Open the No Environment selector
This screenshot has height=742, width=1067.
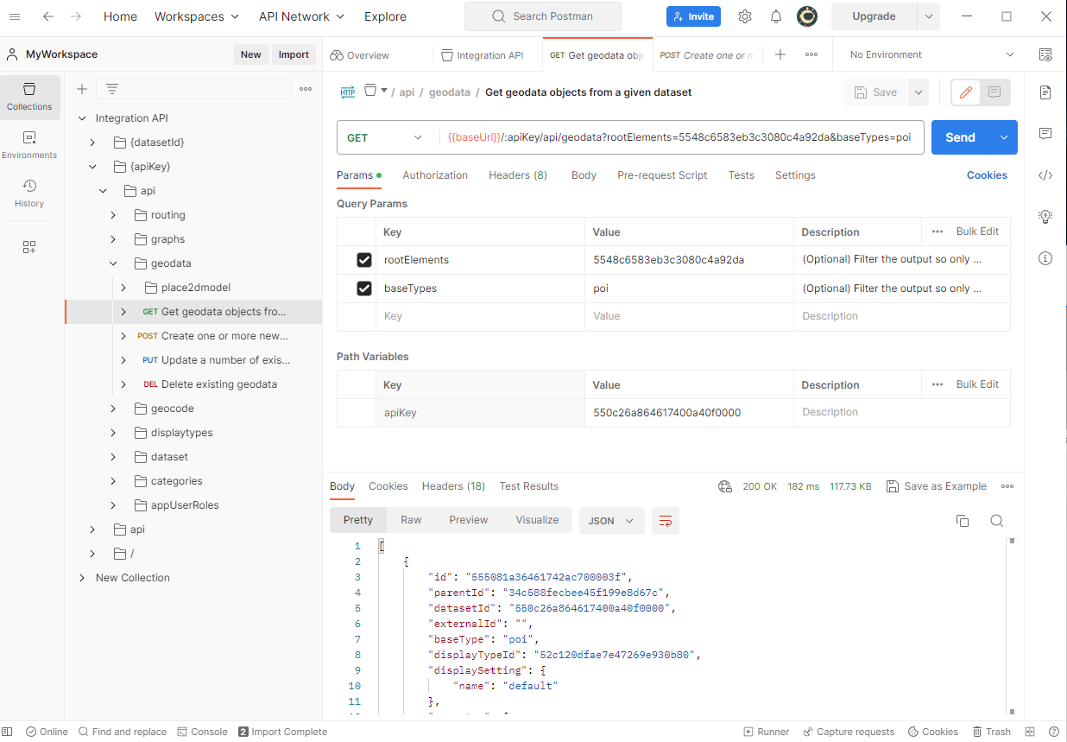[x=931, y=54]
